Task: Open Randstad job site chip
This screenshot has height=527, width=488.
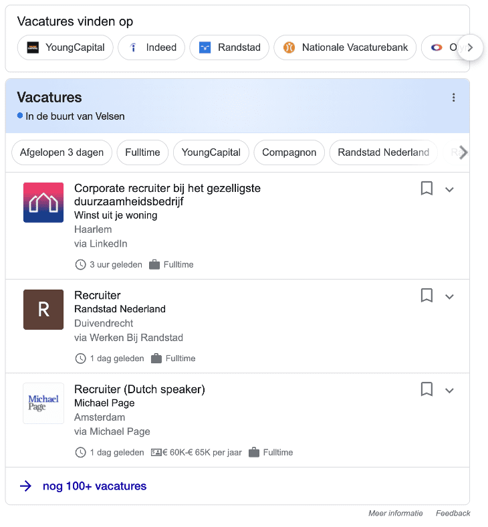Action: pyautogui.click(x=229, y=47)
